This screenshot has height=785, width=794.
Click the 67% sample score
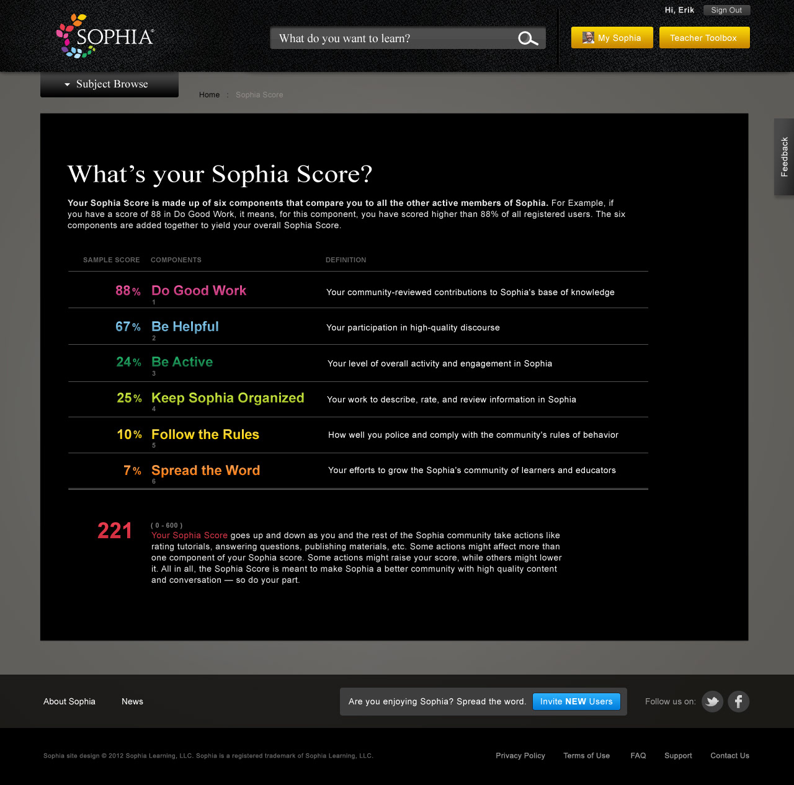(x=128, y=327)
